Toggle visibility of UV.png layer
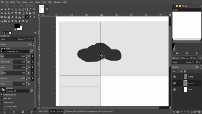202x114 pixels. tap(175, 77)
